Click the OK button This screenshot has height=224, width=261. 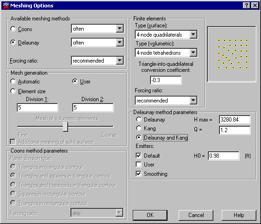click(x=150, y=215)
